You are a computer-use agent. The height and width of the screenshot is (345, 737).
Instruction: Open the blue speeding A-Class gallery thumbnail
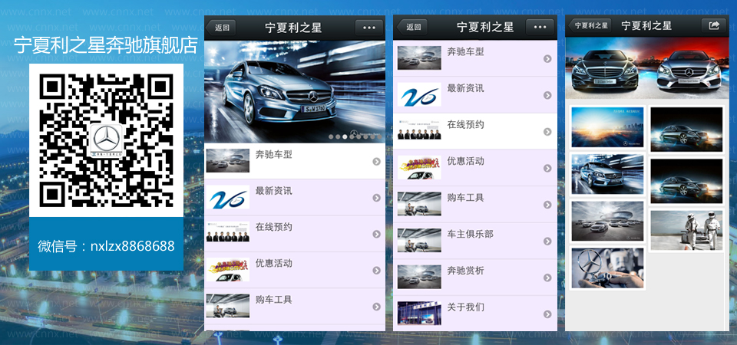click(x=607, y=174)
